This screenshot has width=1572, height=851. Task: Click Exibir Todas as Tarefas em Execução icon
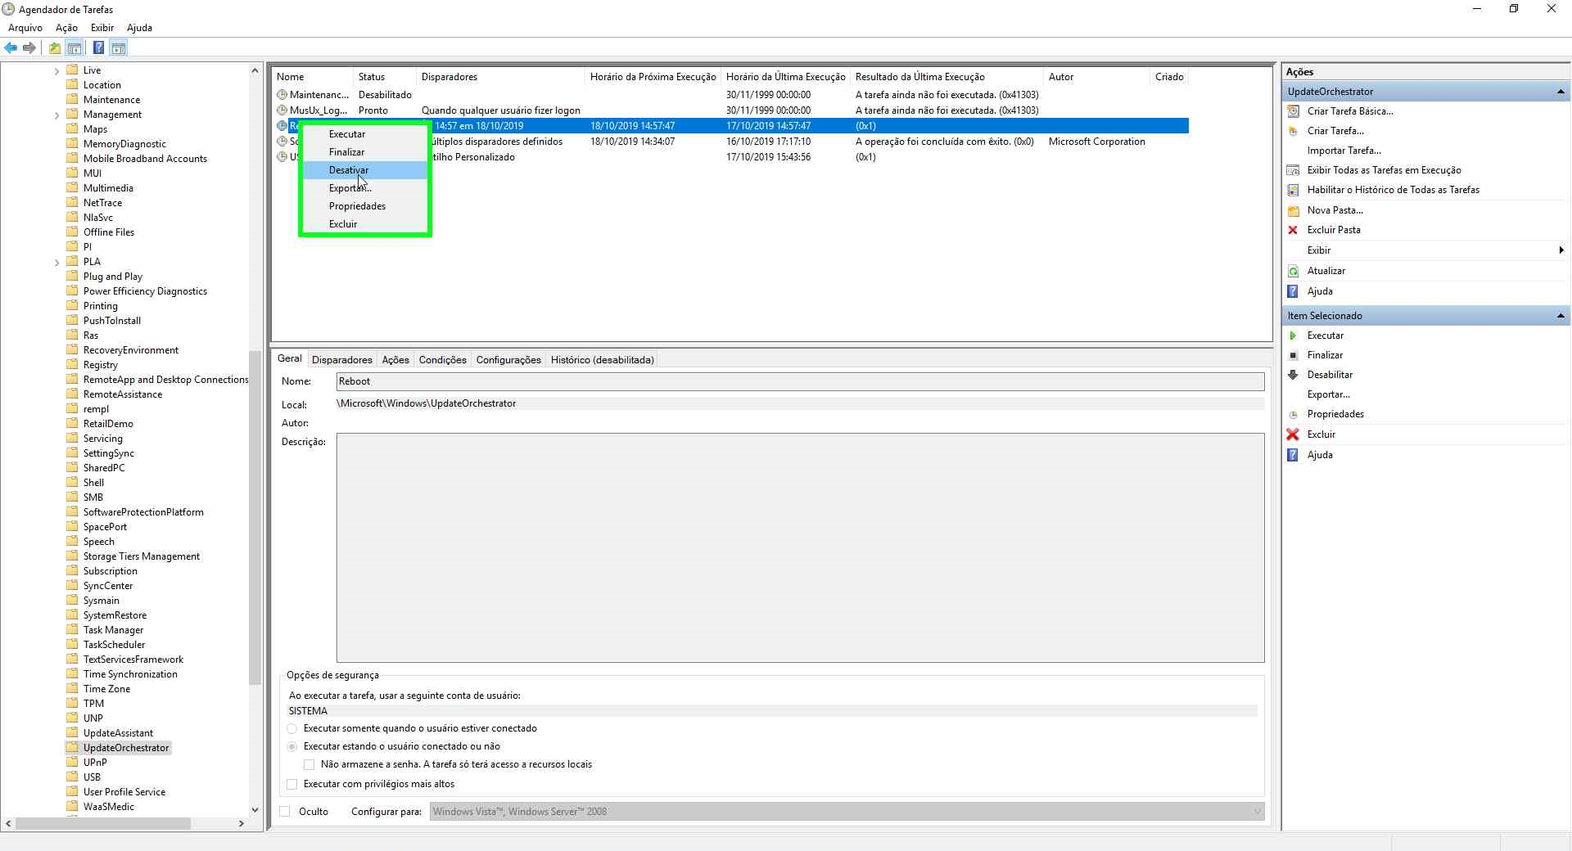[x=1294, y=170]
